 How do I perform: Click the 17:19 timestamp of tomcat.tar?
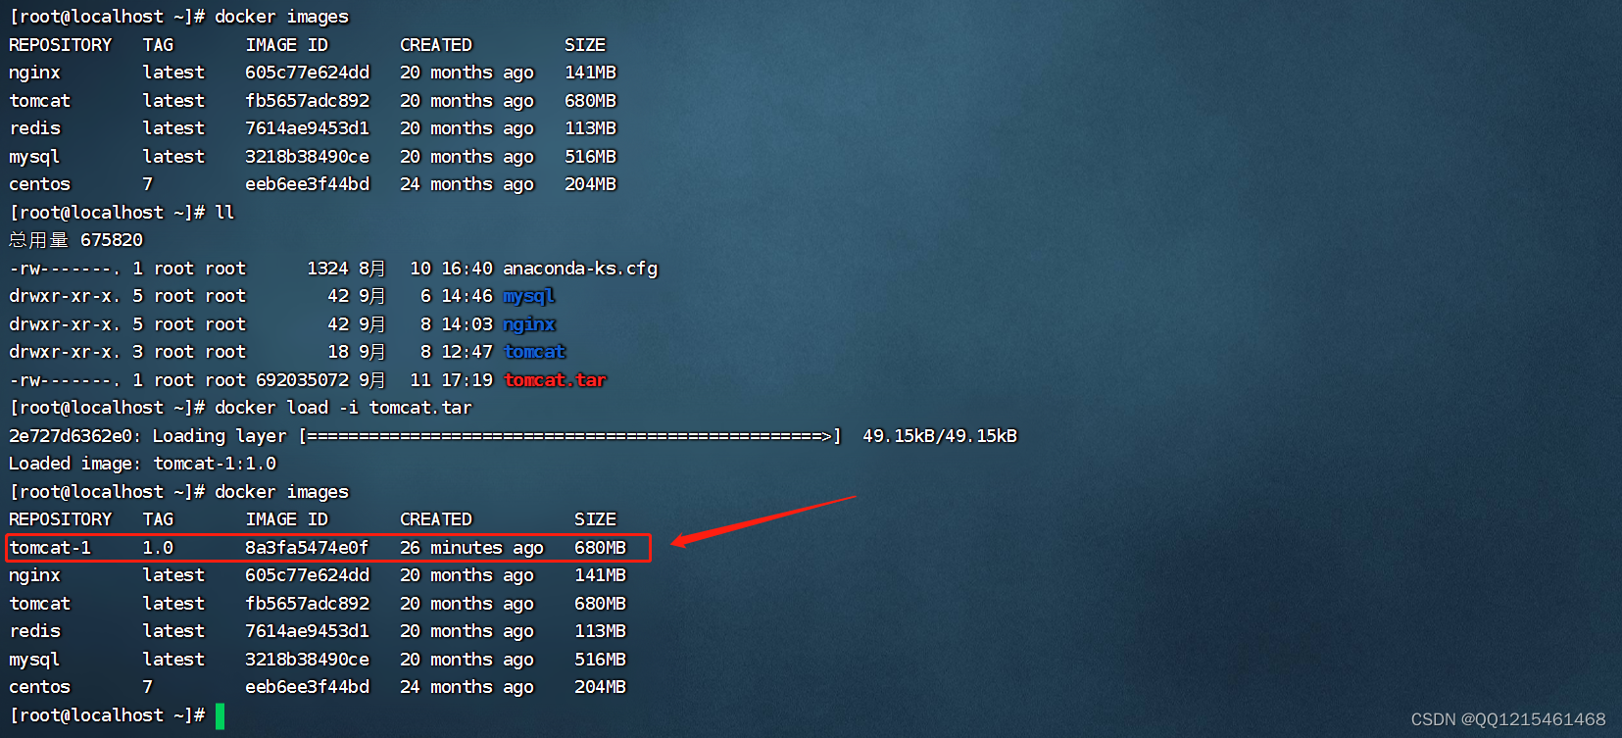point(467,380)
